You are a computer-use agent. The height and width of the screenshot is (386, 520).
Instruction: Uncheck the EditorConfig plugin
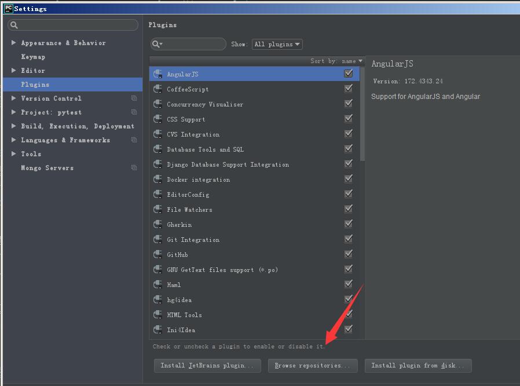click(x=348, y=194)
